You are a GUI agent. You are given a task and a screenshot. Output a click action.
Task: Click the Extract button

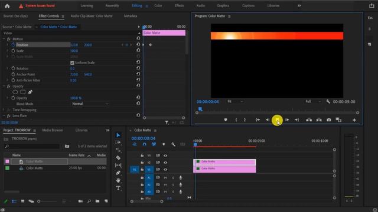319,120
